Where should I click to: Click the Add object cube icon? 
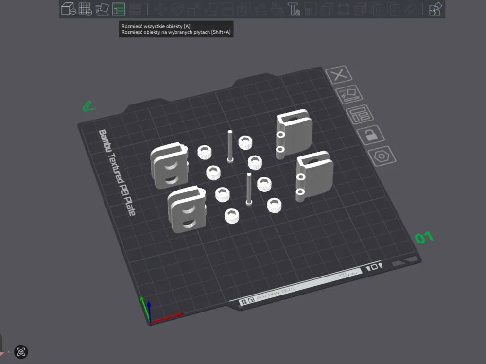(x=69, y=9)
